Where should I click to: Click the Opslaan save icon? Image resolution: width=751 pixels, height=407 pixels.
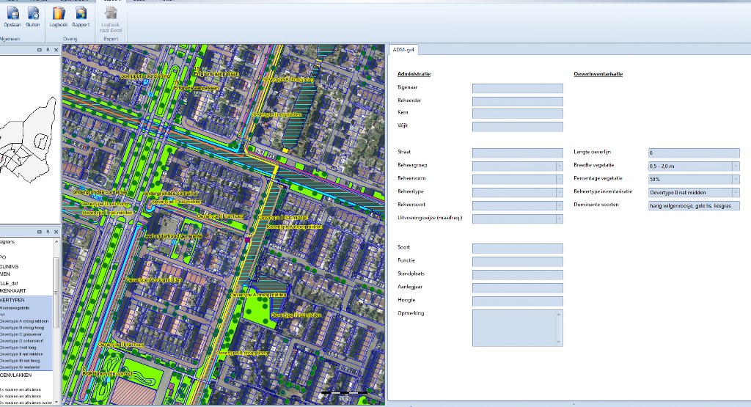click(12, 13)
